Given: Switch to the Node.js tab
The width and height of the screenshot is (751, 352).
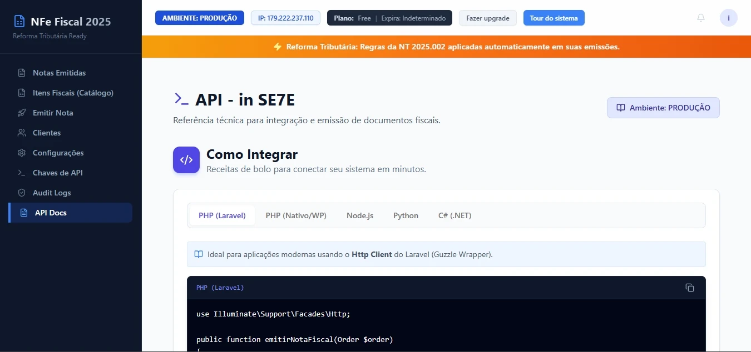Looking at the screenshot, I should (x=359, y=215).
